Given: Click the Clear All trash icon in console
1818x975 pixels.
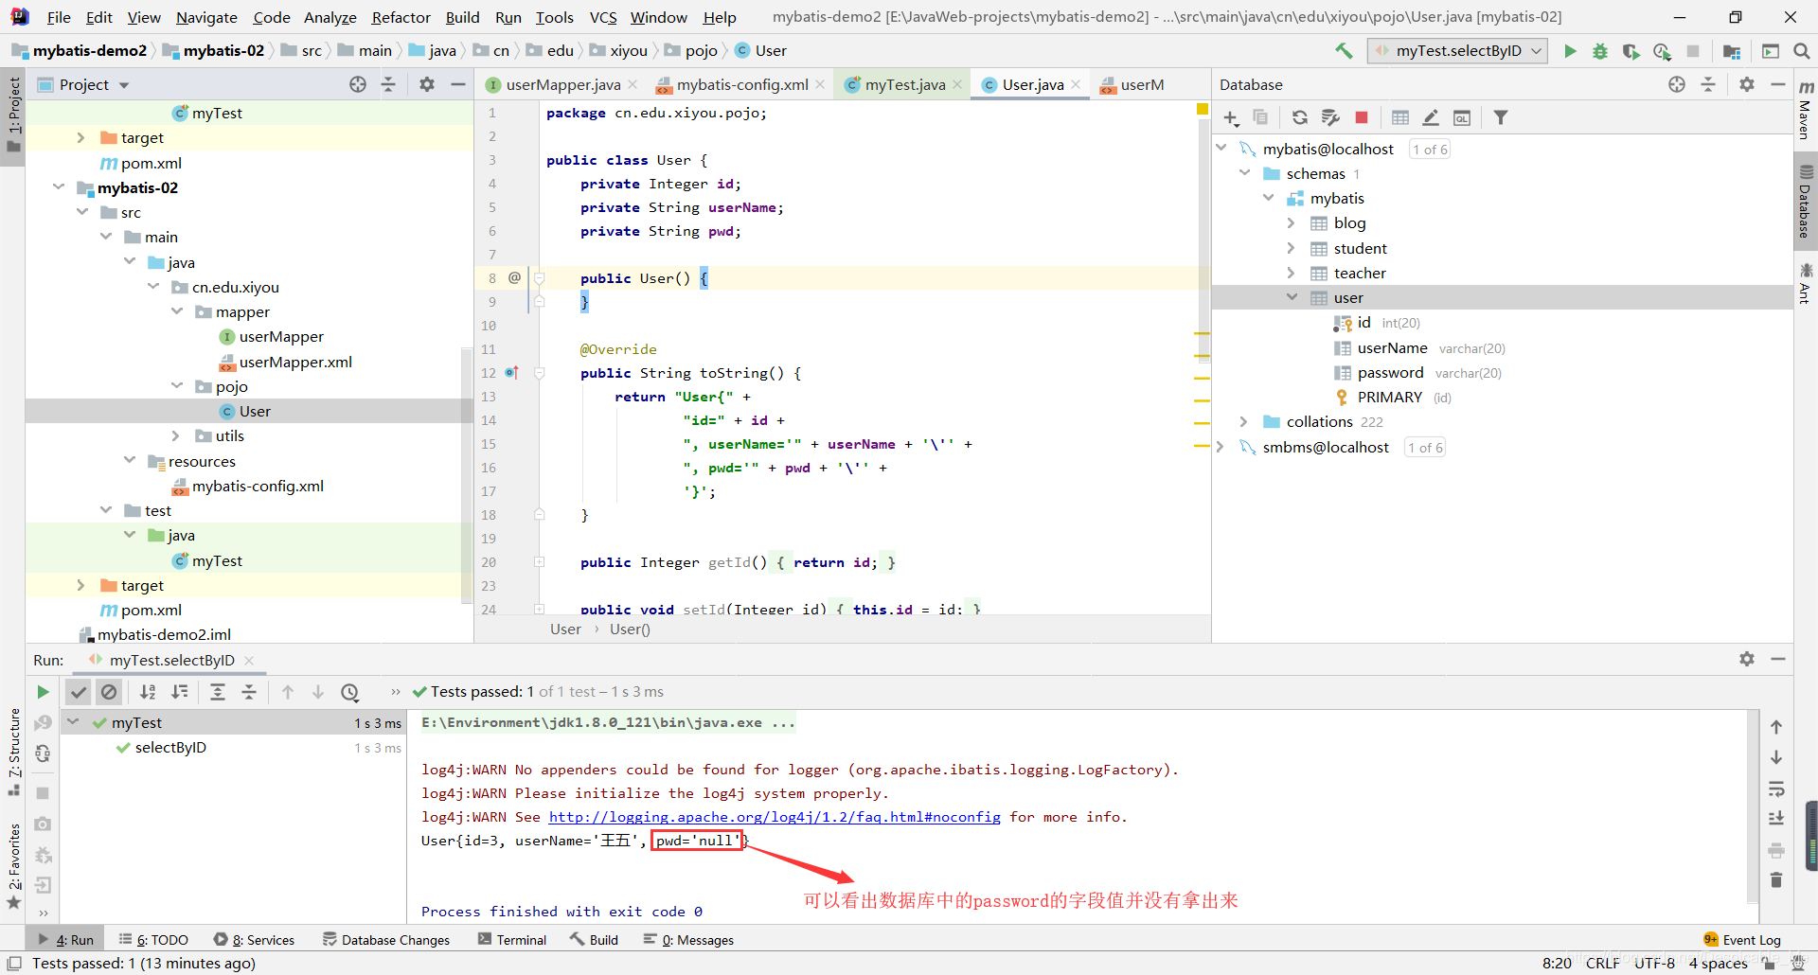Looking at the screenshot, I should pos(1776,880).
